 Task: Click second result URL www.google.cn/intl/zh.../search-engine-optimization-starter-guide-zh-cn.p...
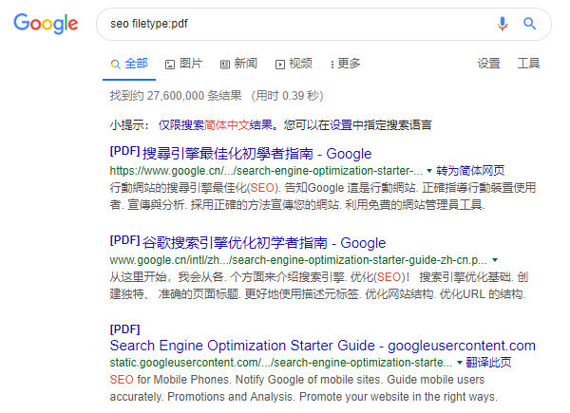298,260
